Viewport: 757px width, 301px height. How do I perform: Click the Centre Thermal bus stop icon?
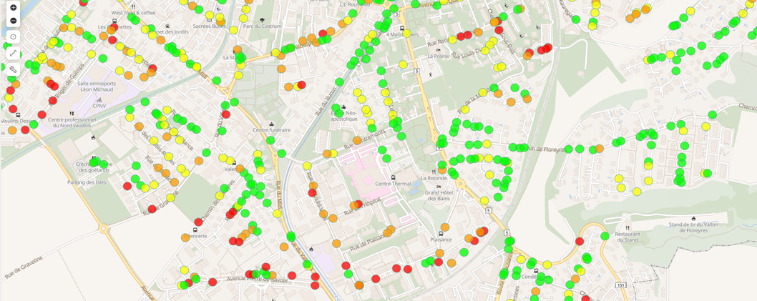point(393,177)
